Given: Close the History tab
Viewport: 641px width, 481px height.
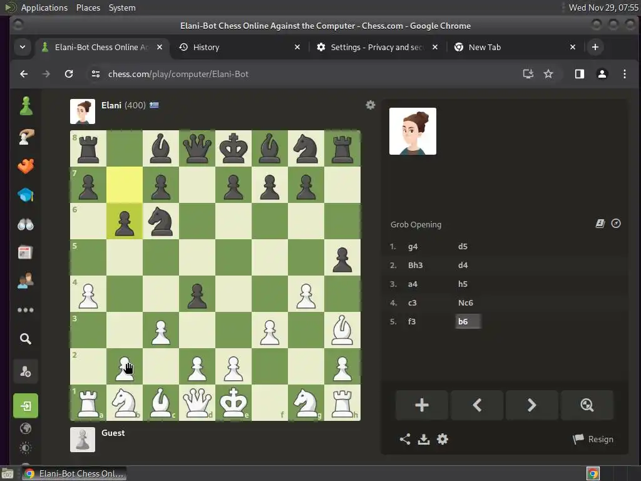Looking at the screenshot, I should 297,47.
